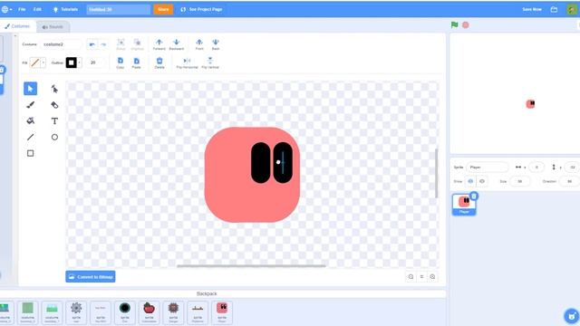Click the dark circle sprite in Backpack
Screen dimensions: 580x326
(x=125, y=312)
